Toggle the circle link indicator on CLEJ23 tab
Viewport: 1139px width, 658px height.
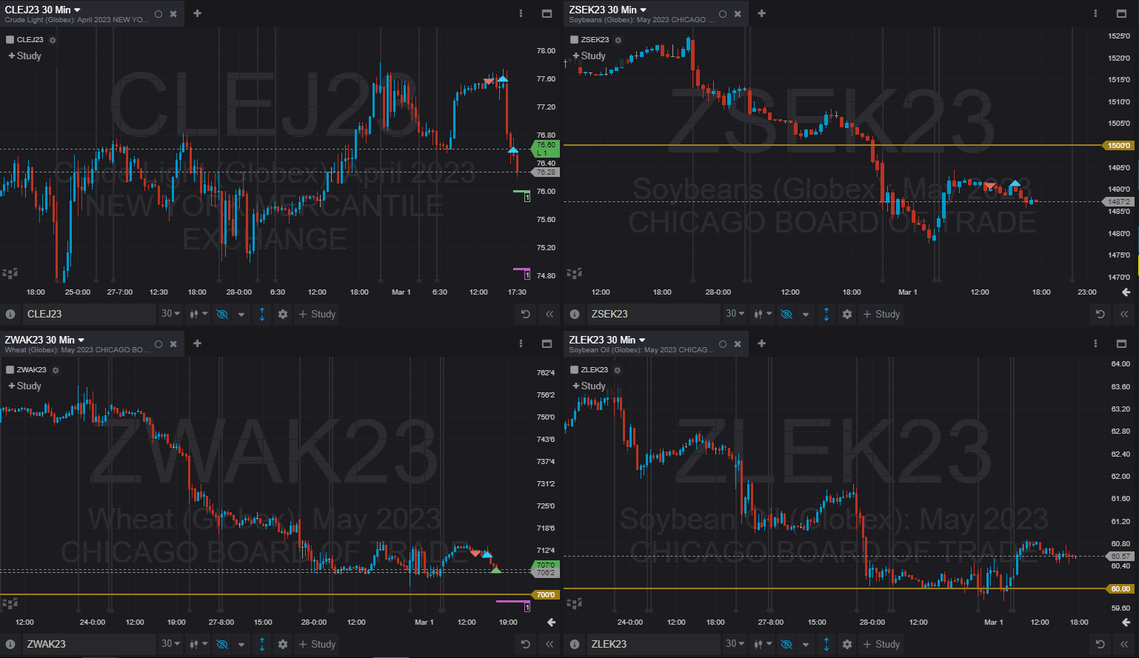pyautogui.click(x=158, y=13)
